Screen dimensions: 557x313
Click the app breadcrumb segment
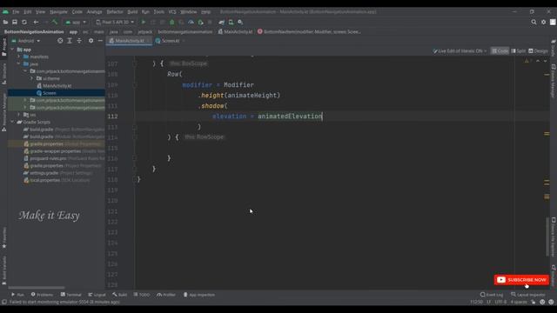(x=73, y=31)
